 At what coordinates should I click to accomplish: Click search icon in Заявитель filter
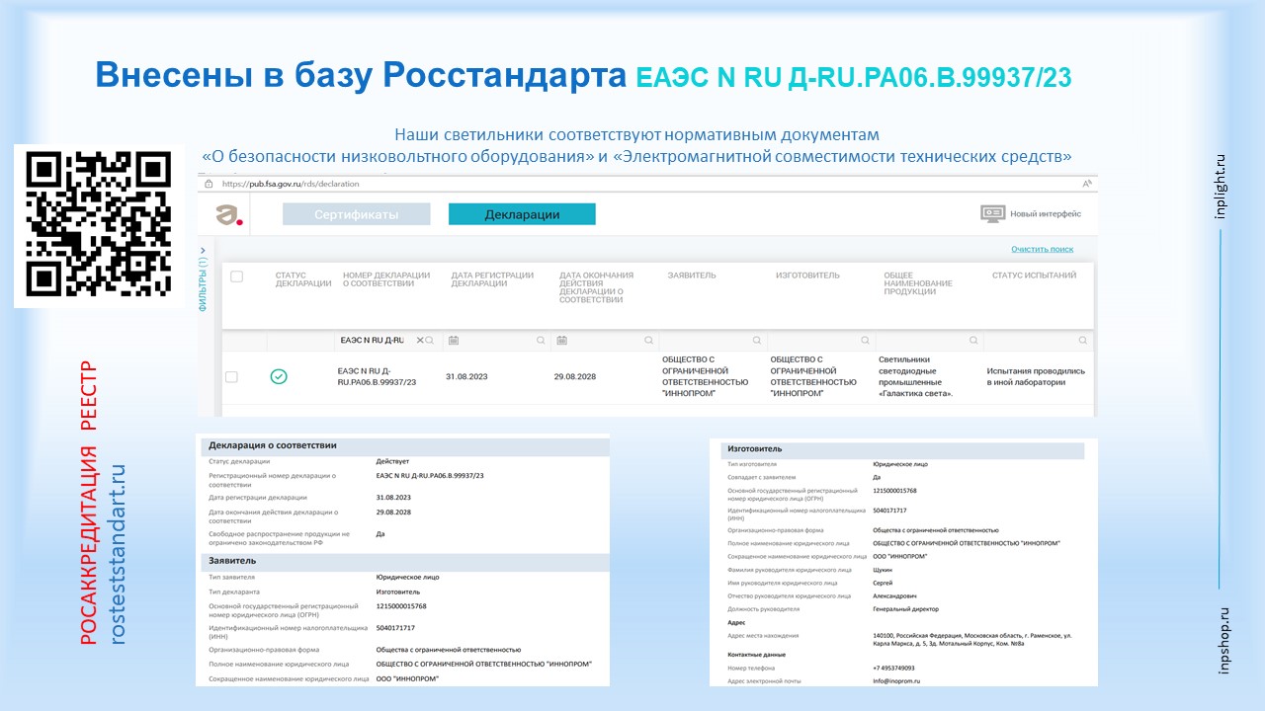point(757,340)
